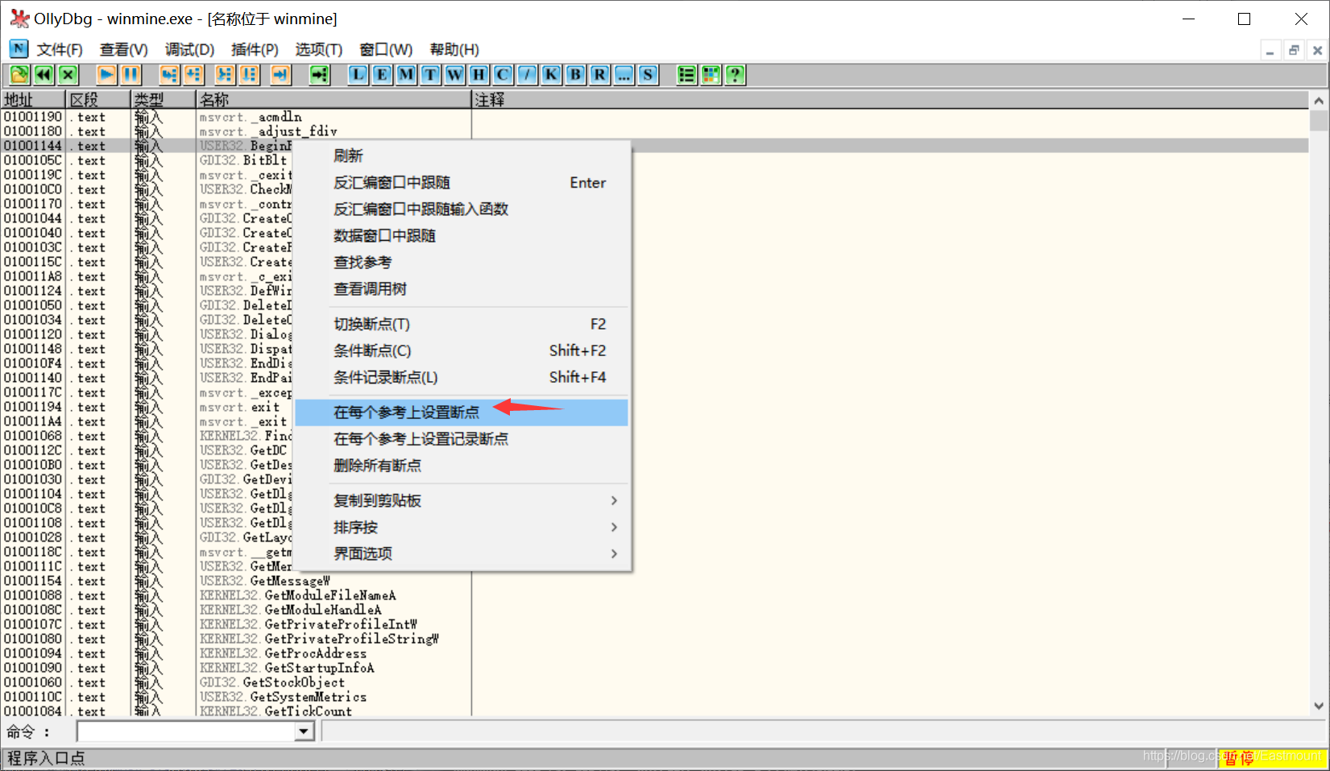Click the vertical scrollbar down arrow
The image size is (1330, 771).
pyautogui.click(x=1319, y=706)
